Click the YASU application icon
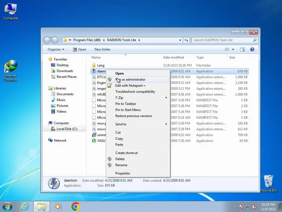Viewport: 282px width, 212px height. coord(94,141)
